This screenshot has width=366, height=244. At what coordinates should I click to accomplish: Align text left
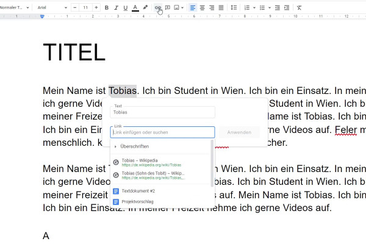click(193, 8)
